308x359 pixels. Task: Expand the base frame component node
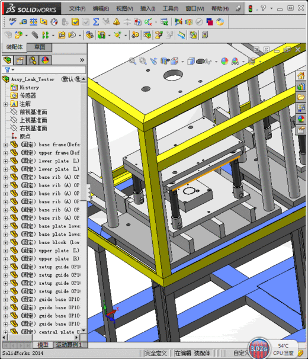5,145
